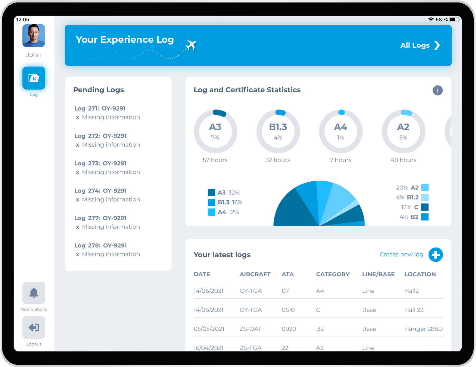This screenshot has width=476, height=367.
Task: Open John's profile photo
Action: [34, 36]
